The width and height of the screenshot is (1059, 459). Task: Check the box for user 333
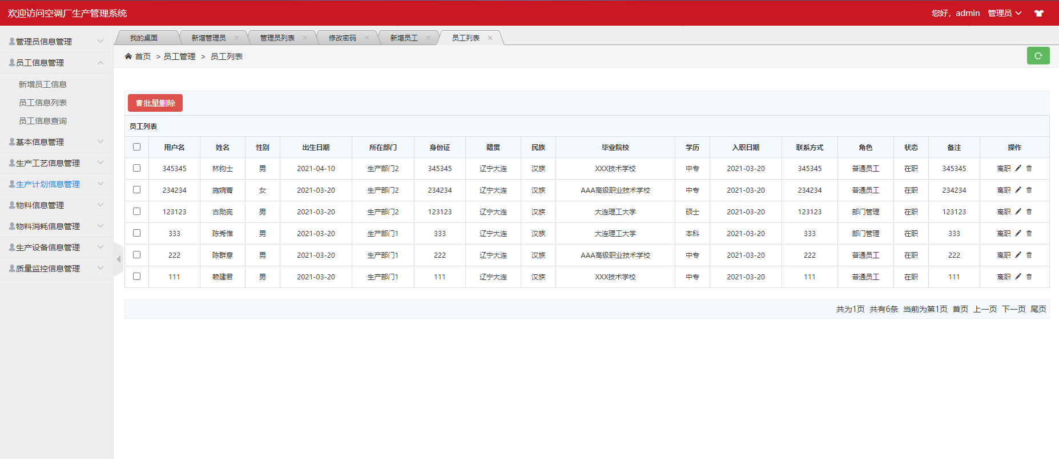[136, 233]
